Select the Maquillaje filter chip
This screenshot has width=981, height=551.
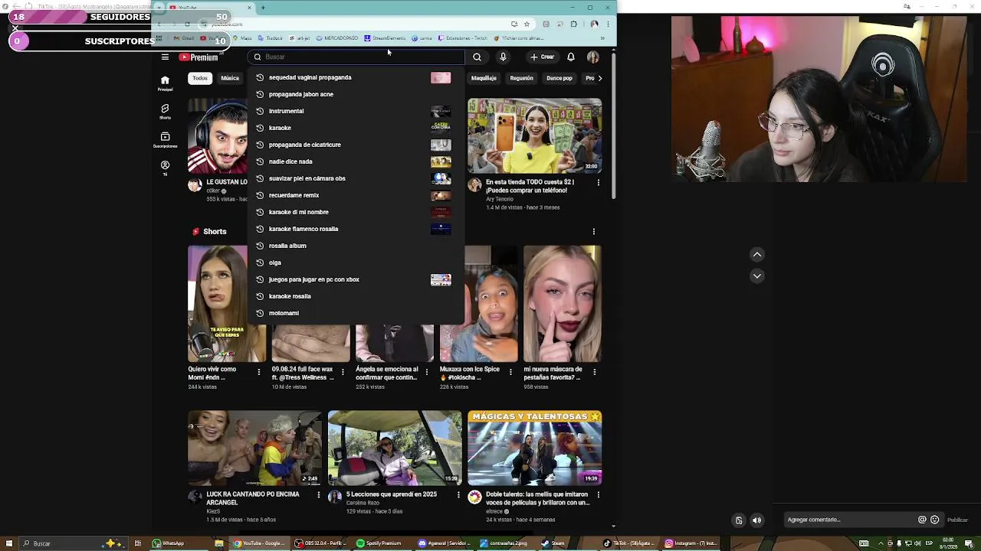pyautogui.click(x=484, y=78)
